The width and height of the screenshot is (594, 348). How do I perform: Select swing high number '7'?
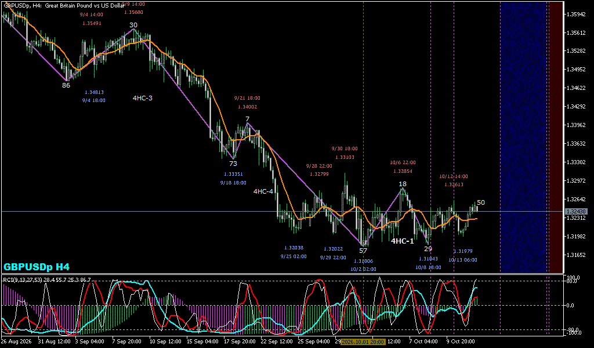(x=247, y=119)
